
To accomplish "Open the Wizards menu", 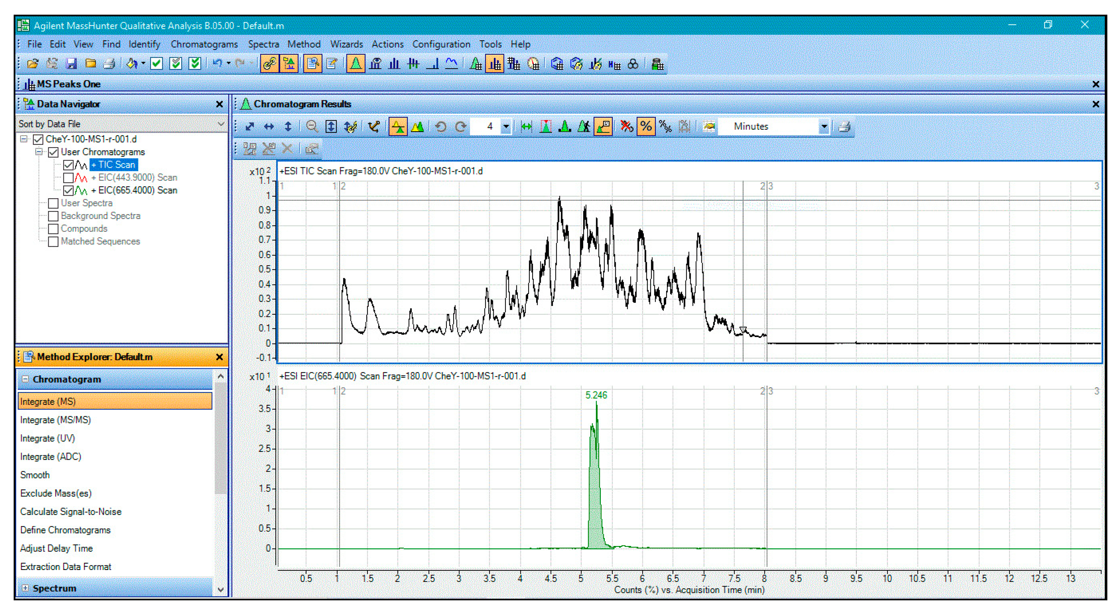I will [346, 44].
